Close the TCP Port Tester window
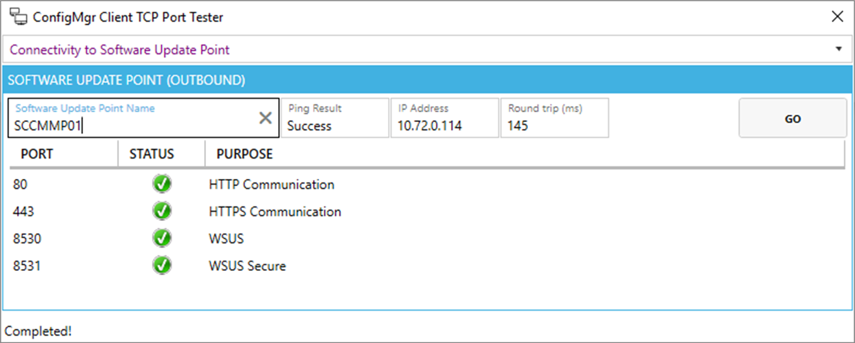Viewport: 855px width, 343px height. tap(837, 17)
